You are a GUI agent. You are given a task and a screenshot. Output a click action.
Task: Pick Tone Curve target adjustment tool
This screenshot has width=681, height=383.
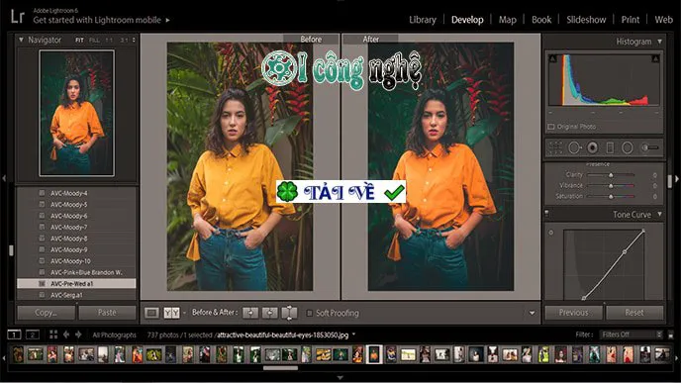[551, 233]
